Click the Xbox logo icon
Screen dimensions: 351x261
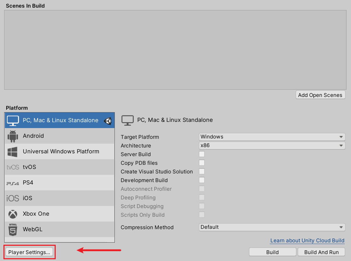pos(13,214)
